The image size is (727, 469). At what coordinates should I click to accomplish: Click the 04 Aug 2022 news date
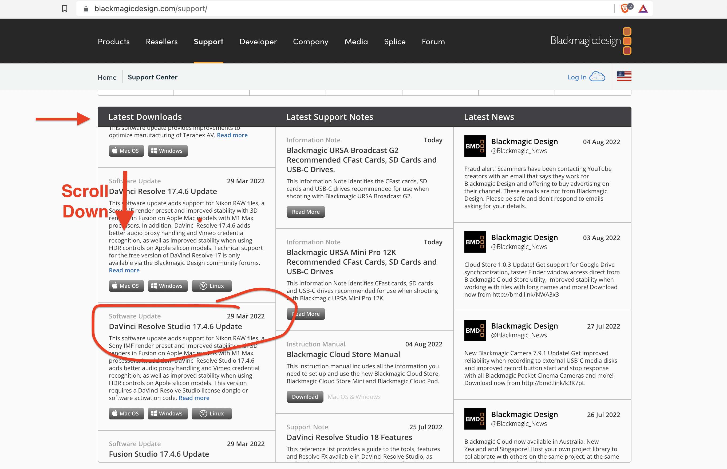601,142
